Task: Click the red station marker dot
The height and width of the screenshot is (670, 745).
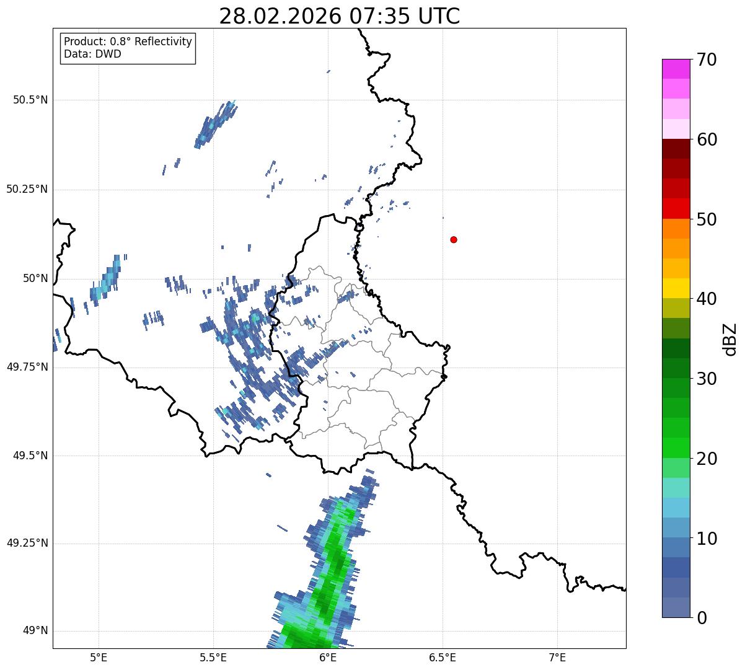Action: coord(454,239)
